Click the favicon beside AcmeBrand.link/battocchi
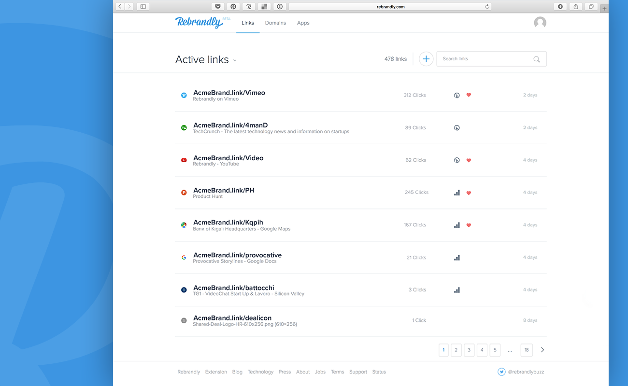This screenshot has width=628, height=386. point(184,290)
